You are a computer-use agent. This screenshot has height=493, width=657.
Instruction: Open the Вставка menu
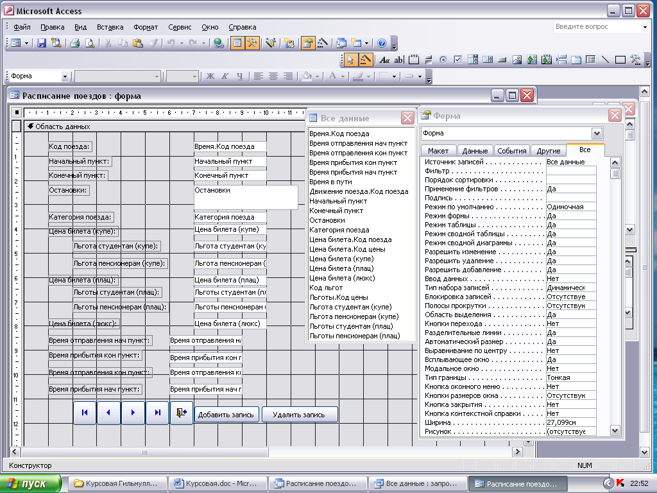[x=110, y=27]
